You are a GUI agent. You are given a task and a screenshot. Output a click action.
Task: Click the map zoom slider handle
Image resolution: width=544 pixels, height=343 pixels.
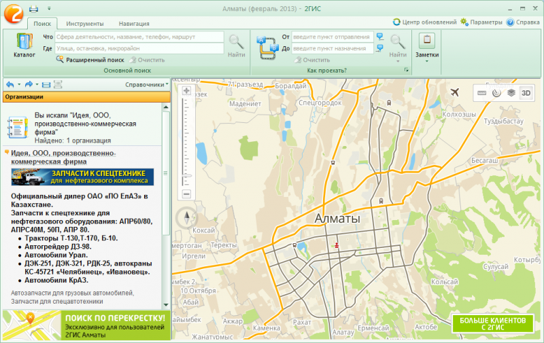186,176
